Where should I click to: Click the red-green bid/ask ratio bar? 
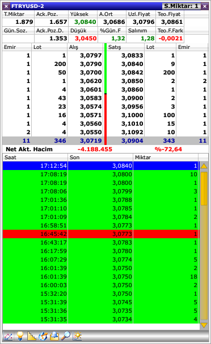point(106,94)
